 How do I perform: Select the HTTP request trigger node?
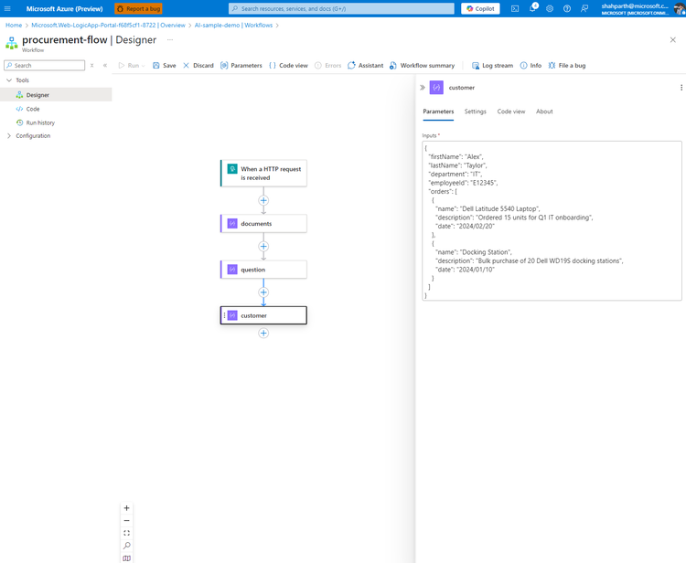coord(263,174)
